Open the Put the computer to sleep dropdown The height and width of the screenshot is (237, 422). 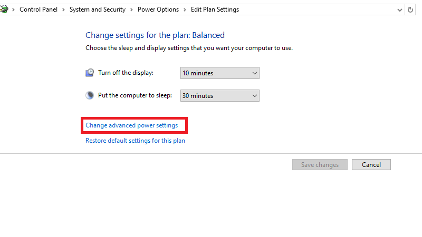[220, 96]
